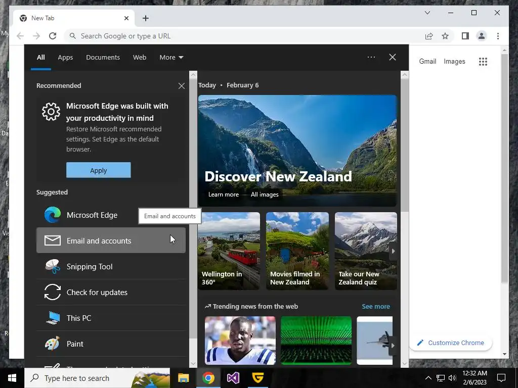
Task: Open the notification center icon
Action: pyautogui.click(x=501, y=378)
